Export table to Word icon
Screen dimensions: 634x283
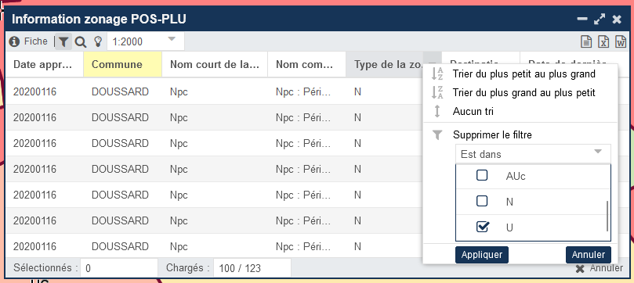(621, 41)
